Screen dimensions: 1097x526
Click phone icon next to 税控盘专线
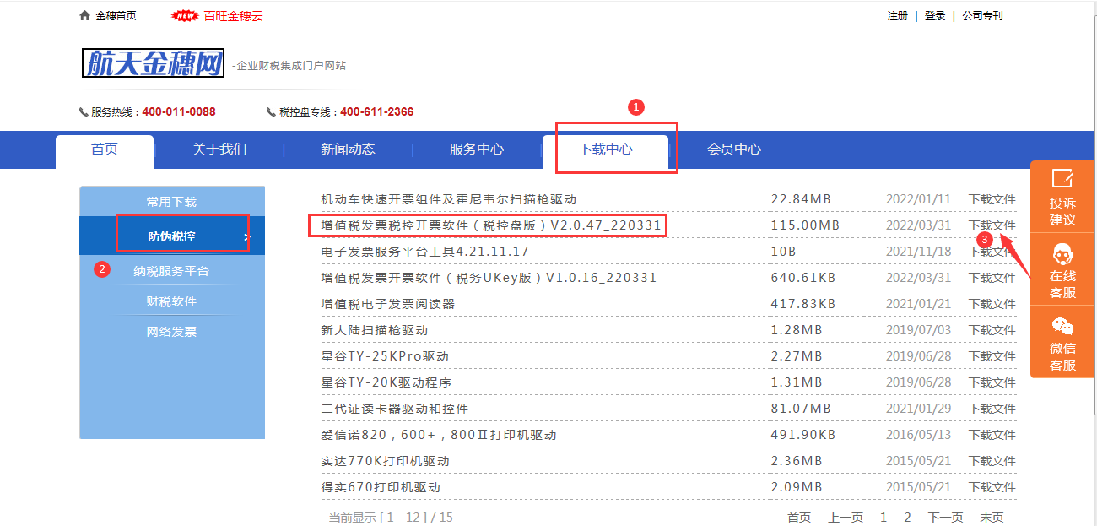coord(272,111)
